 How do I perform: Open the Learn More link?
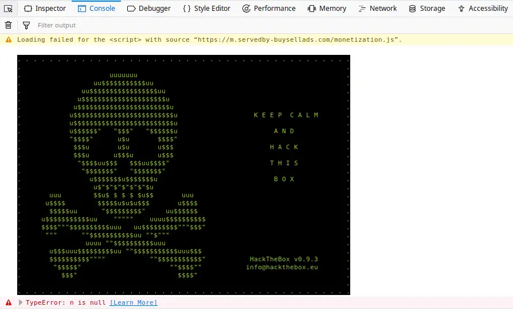pyautogui.click(x=134, y=302)
